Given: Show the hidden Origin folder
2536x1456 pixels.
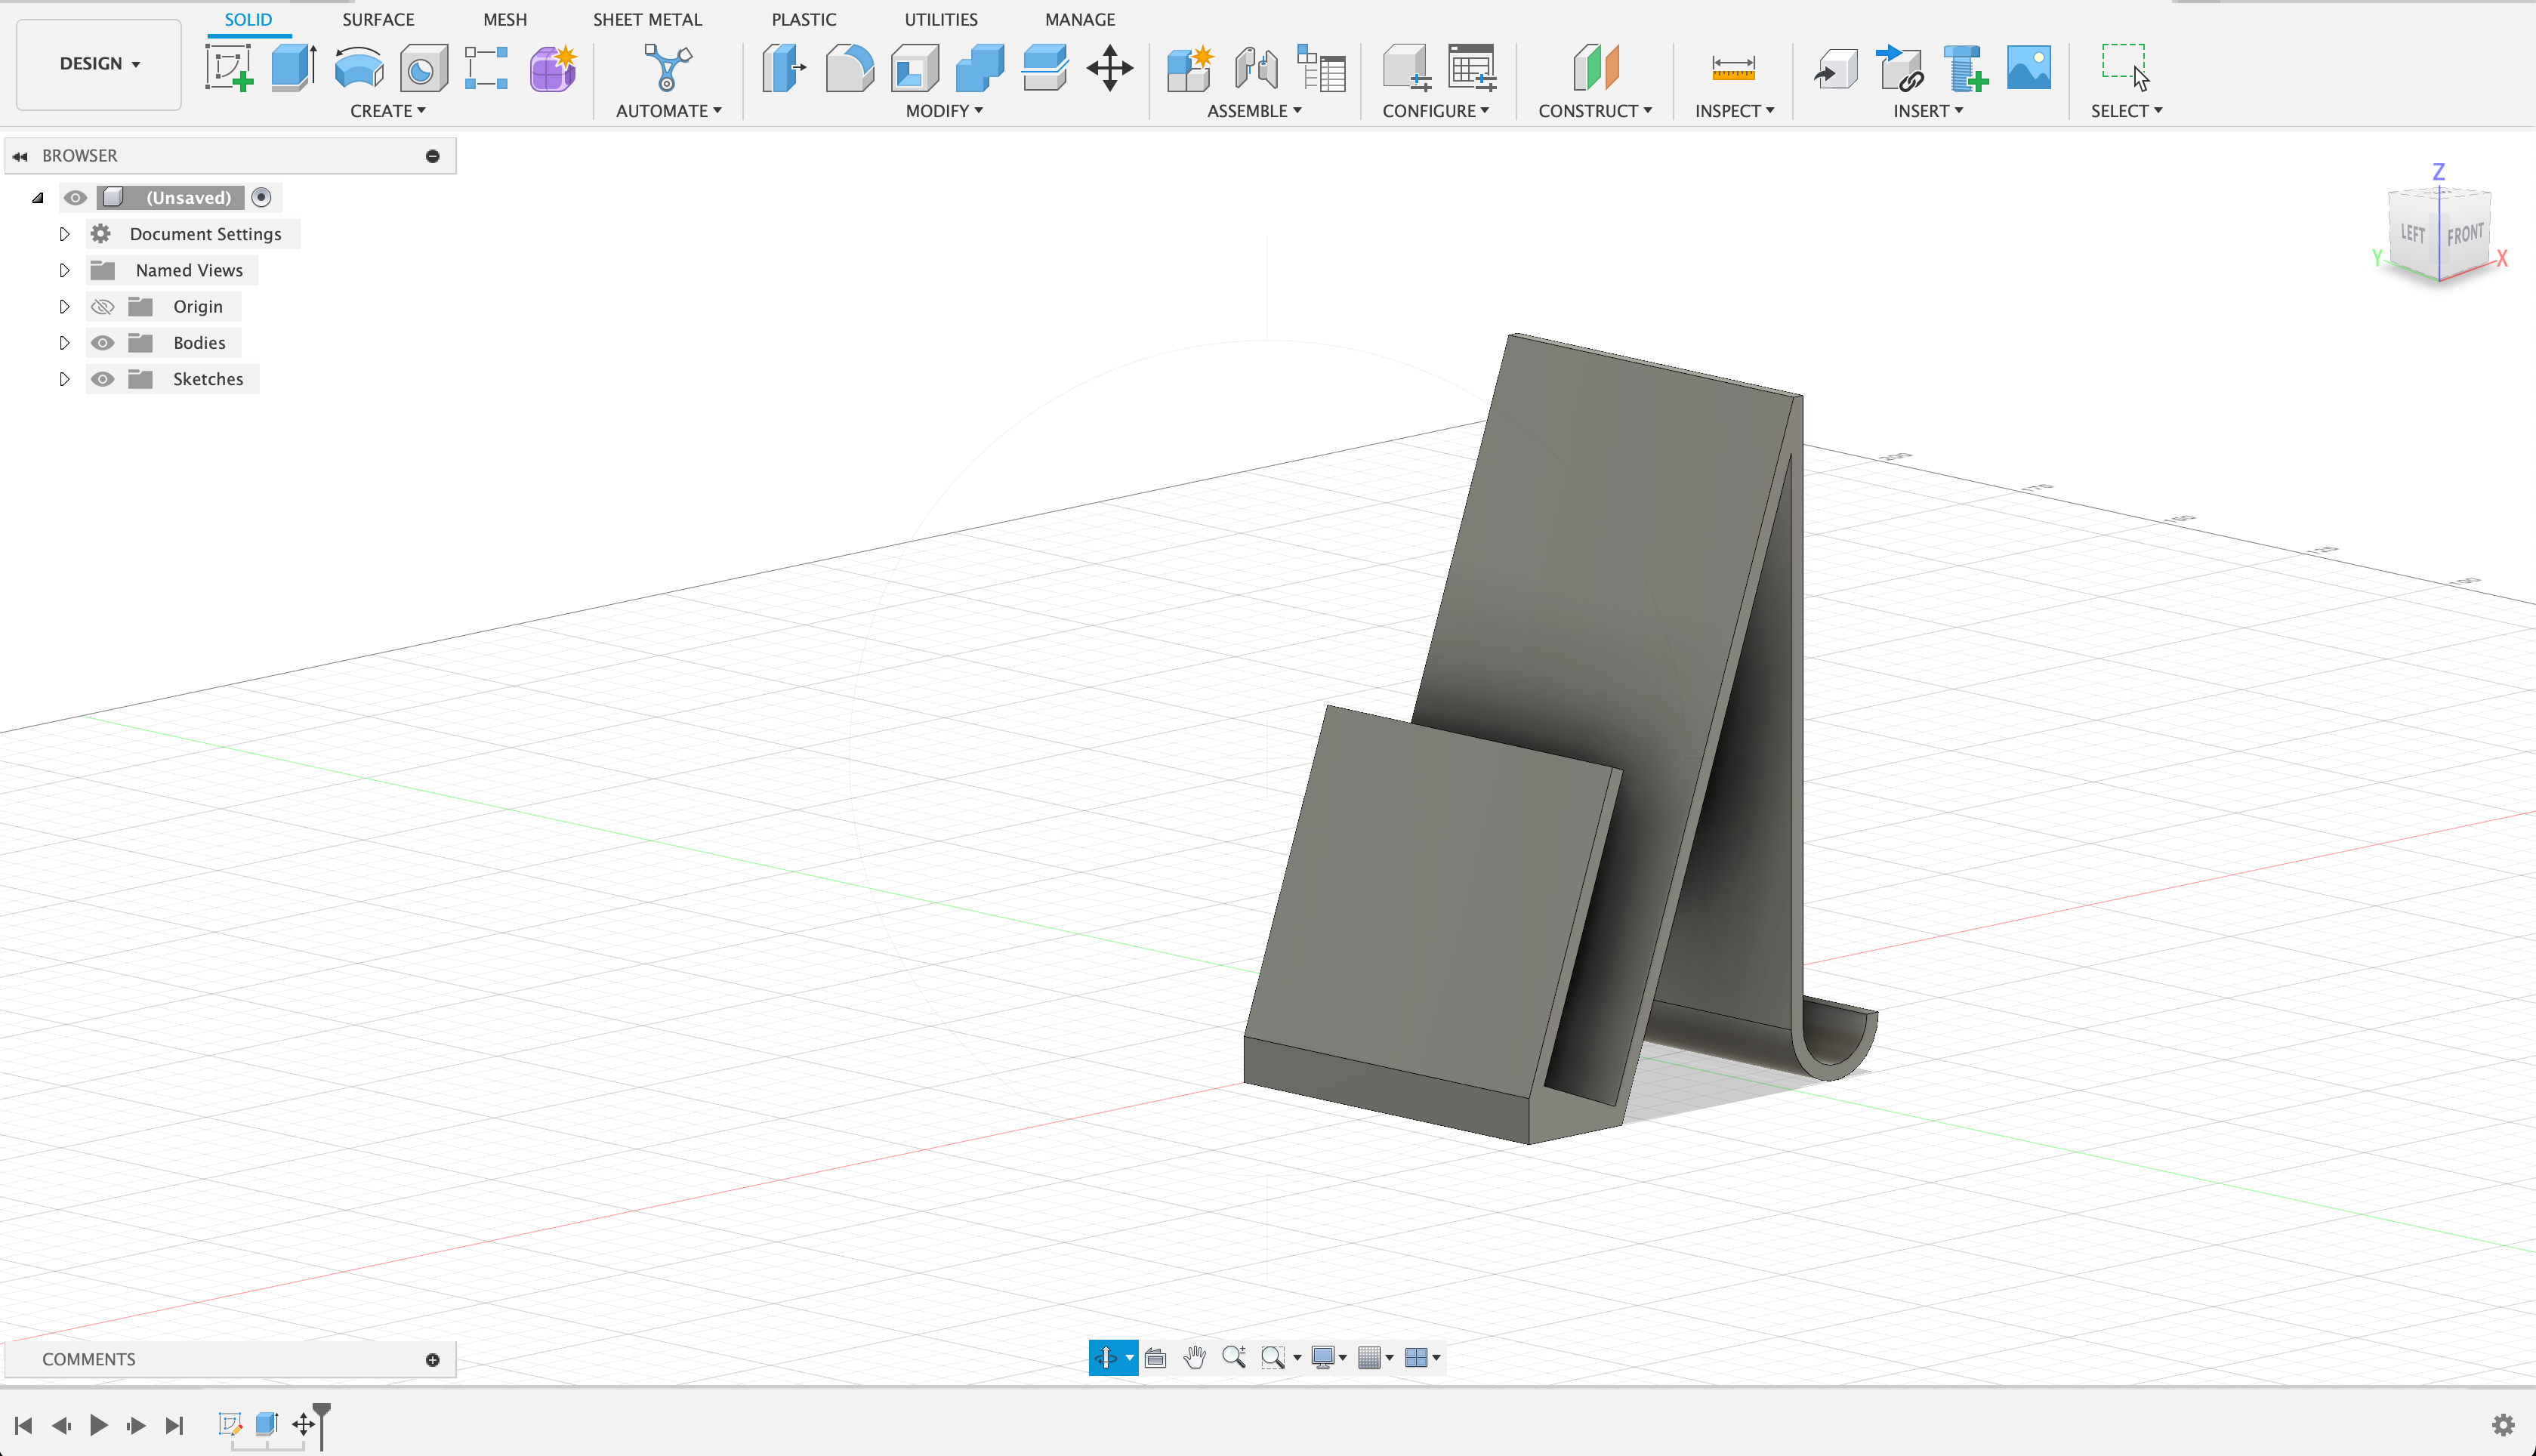Looking at the screenshot, I should coord(102,307).
